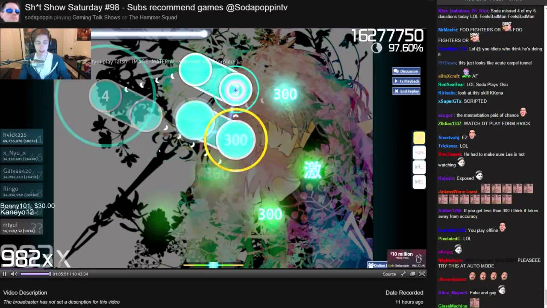Screen dimensions: 547x308
Task: Click the emote after Kujexle's Exposed message
Action: pos(479,176)
